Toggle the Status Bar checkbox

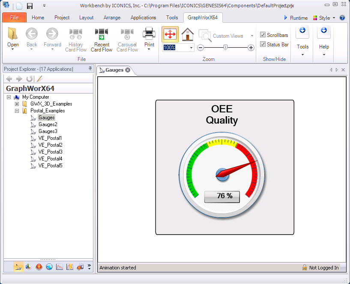[263, 44]
